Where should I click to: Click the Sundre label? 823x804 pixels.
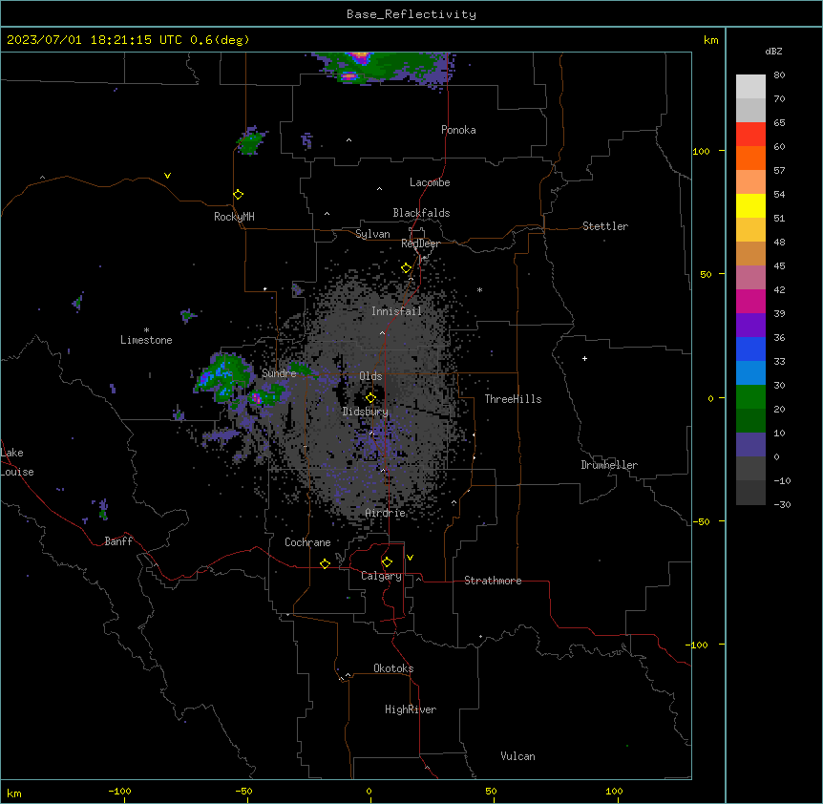(279, 373)
